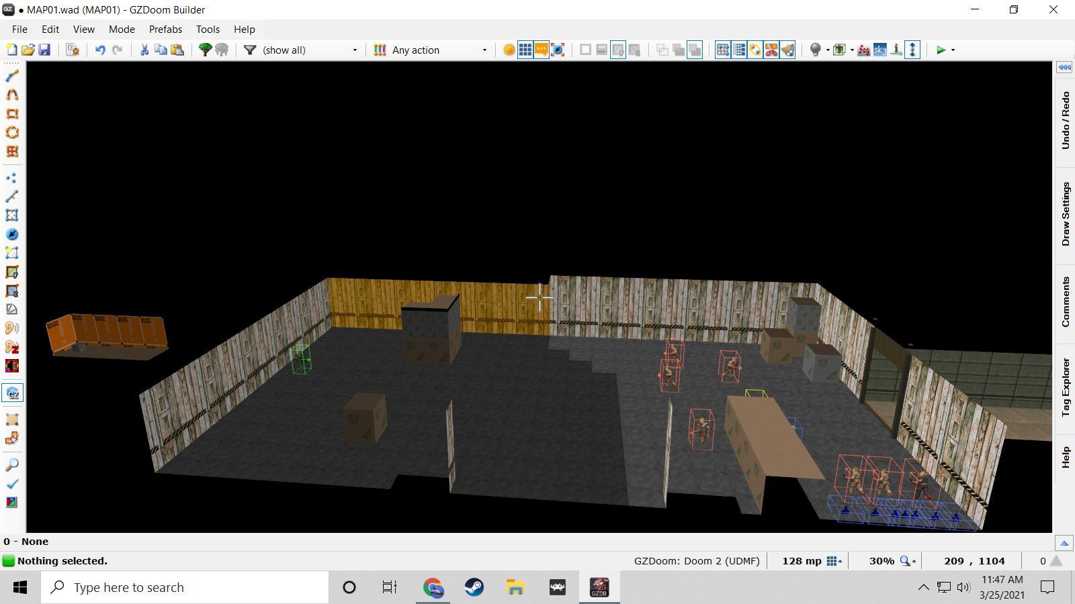The image size is (1075, 604).
Task: Switch to Things mode with the blue arrow icon
Action: click(x=12, y=234)
